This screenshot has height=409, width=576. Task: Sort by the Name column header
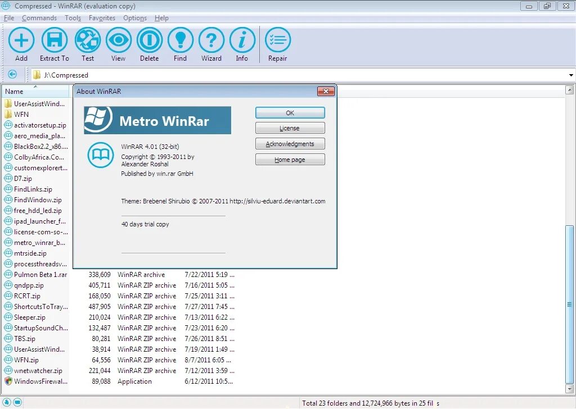(x=35, y=92)
